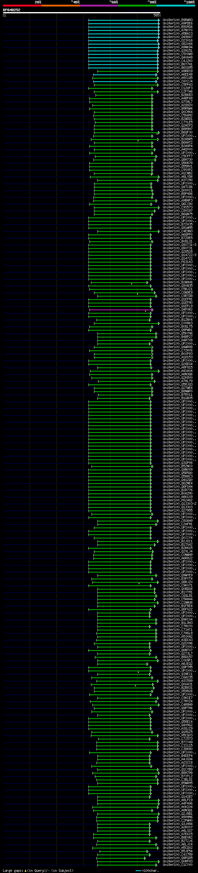Viewport: 198px width, 873px height.
Task: Click the red 20% identity legend segment
Action: pyautogui.click(x=22, y=6)
